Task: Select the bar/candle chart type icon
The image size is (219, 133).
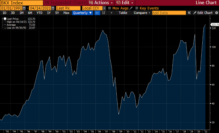Action: pos(104,13)
